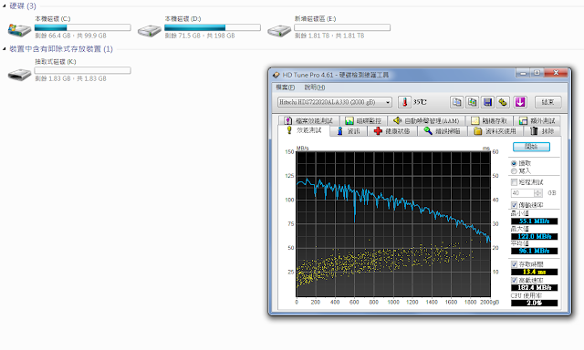
Task: Open the Hitachi drive selection dropdown
Action: 335,102
